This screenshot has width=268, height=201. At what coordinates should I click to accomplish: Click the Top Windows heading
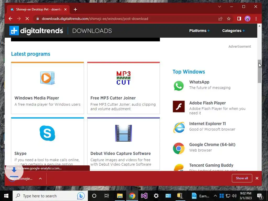click(189, 72)
